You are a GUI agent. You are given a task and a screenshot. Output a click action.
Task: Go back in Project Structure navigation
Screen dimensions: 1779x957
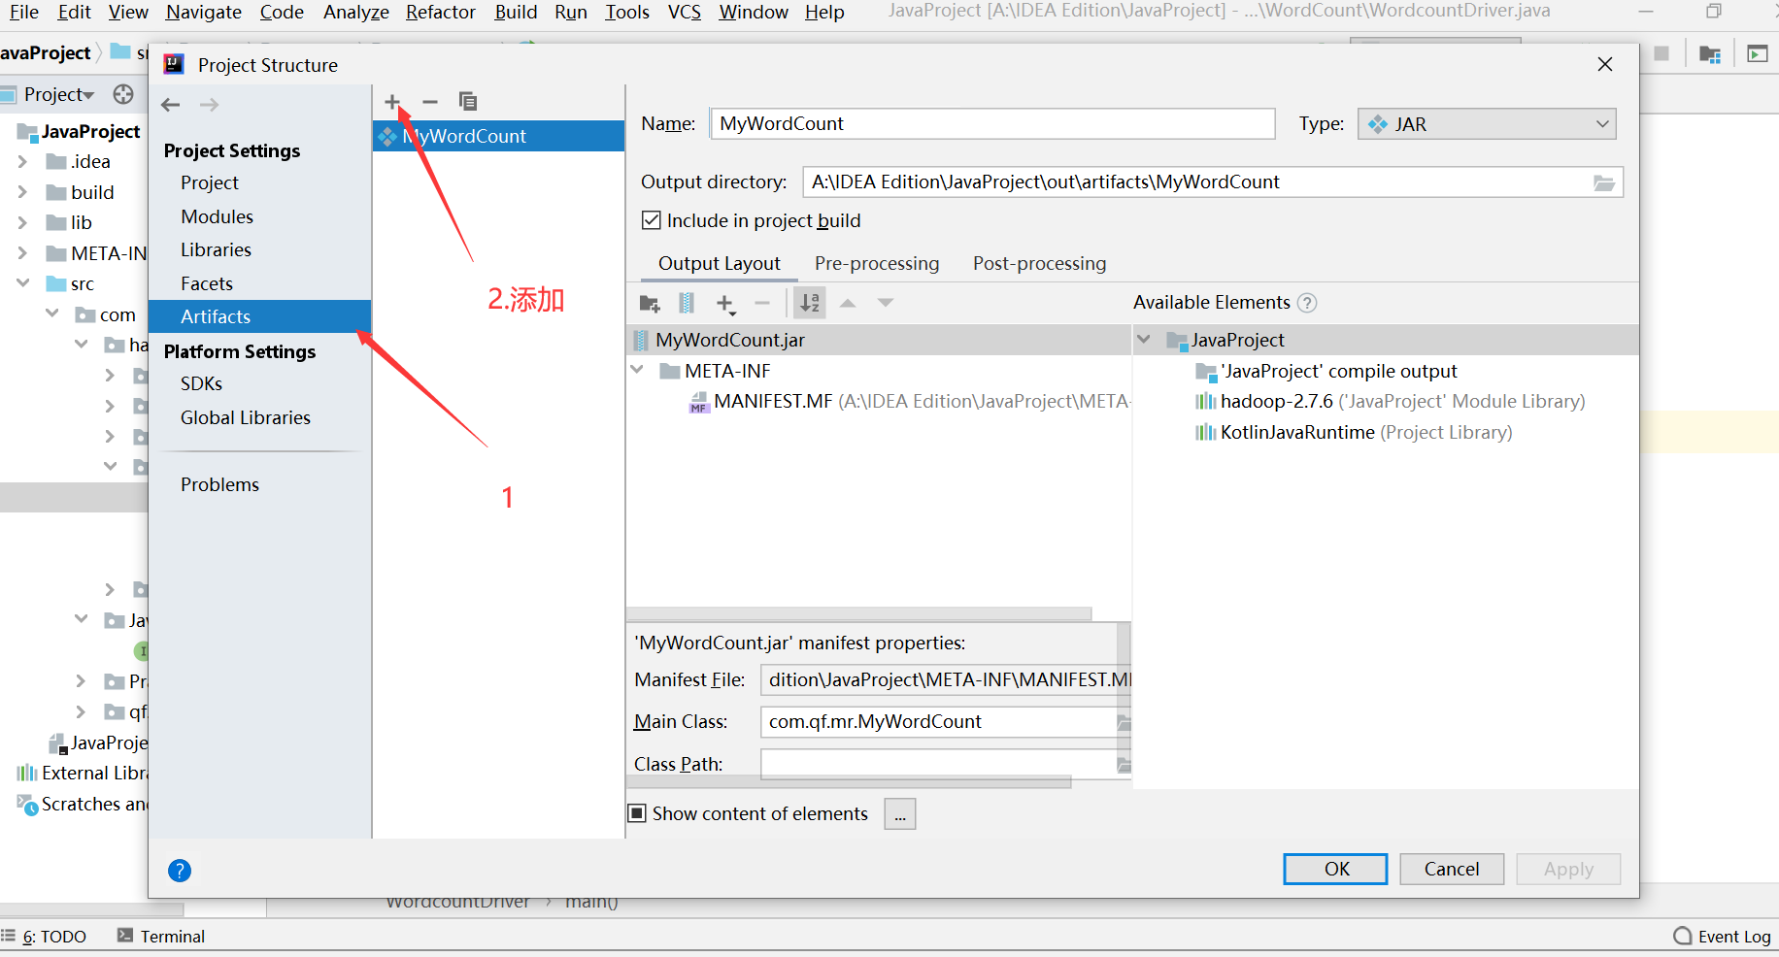click(171, 105)
